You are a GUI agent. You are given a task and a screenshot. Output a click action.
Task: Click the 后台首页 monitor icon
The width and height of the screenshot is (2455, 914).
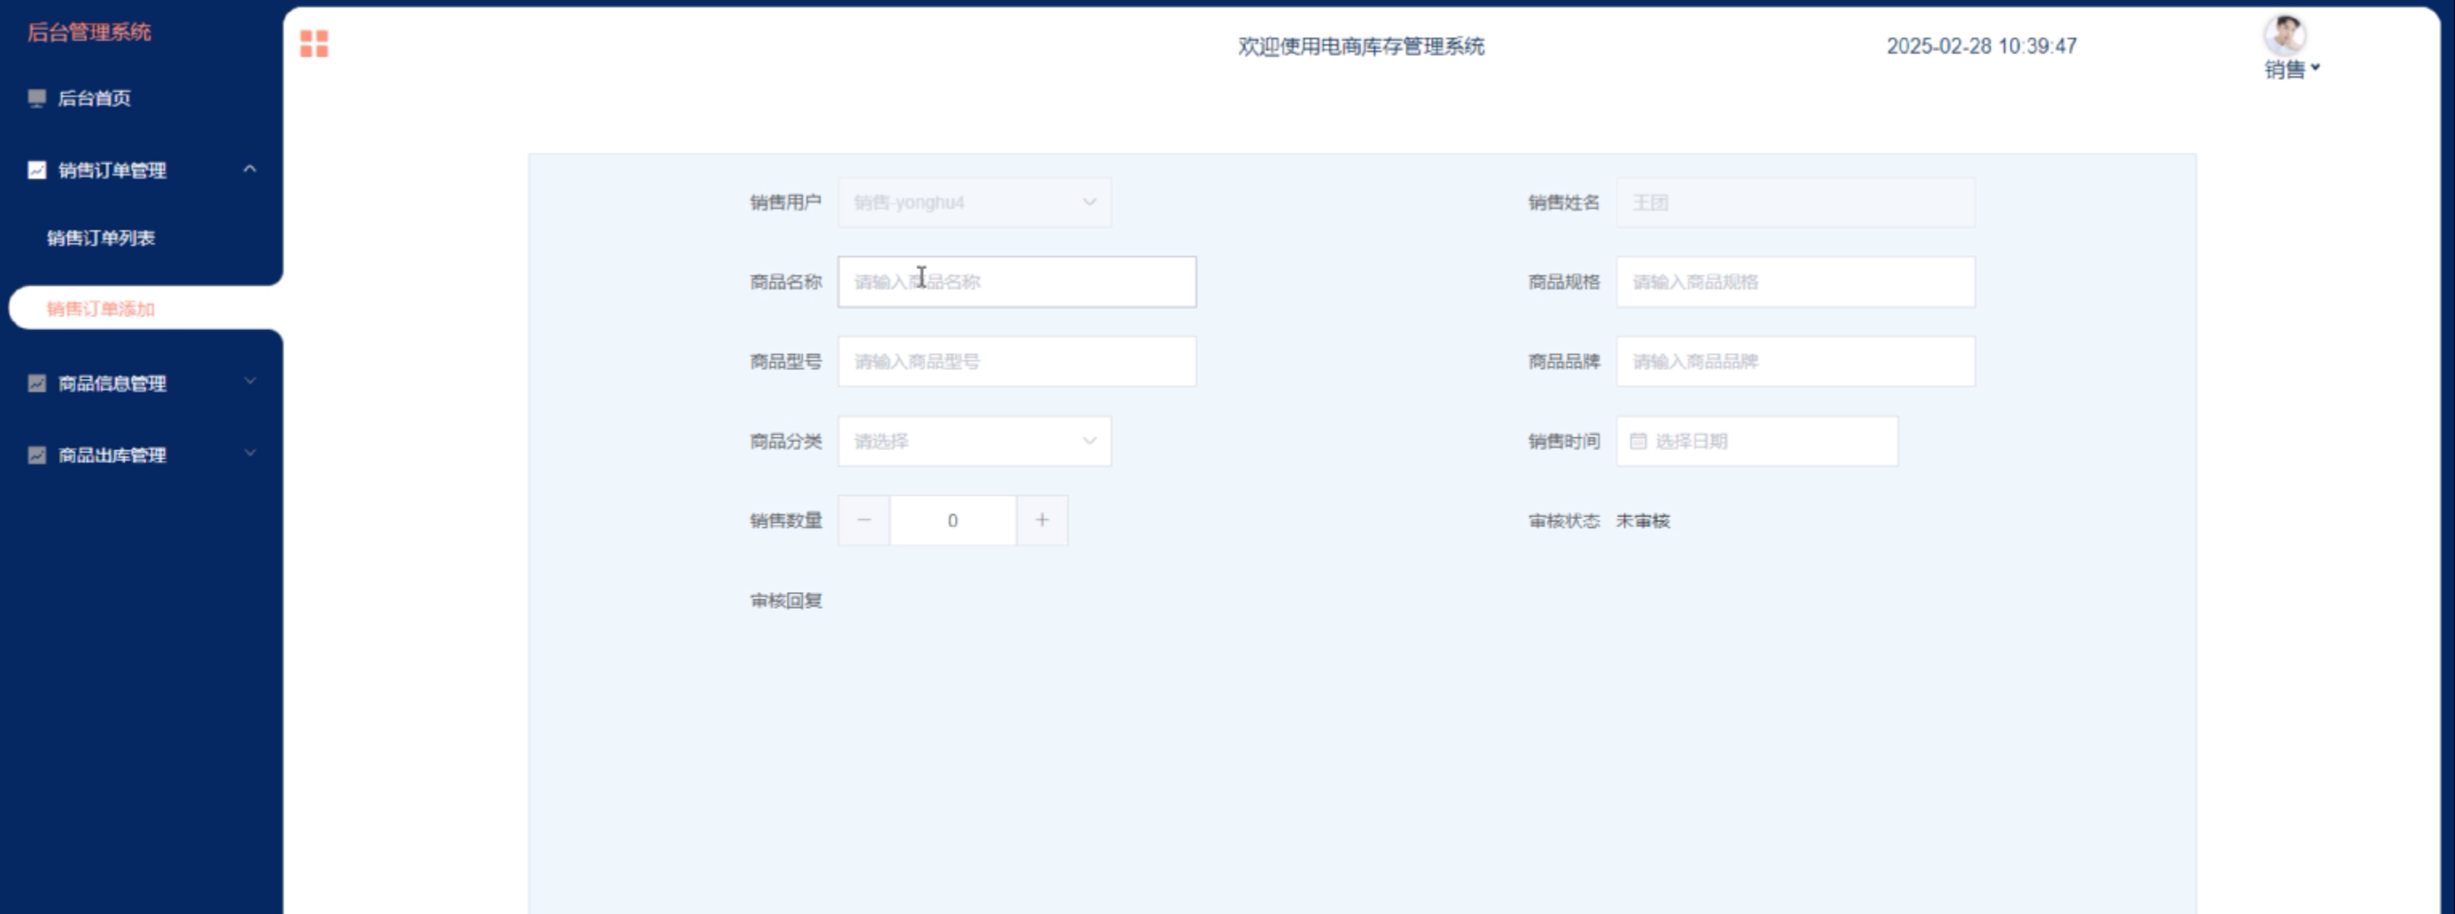[37, 98]
